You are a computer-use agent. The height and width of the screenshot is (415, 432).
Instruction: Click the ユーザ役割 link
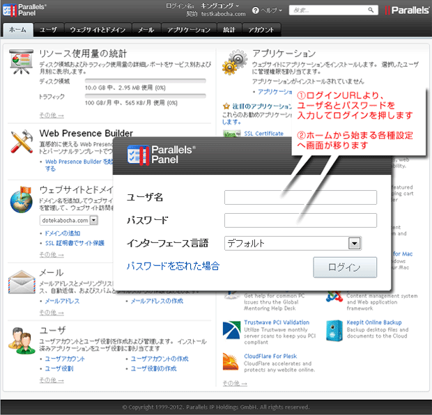pos(59,368)
